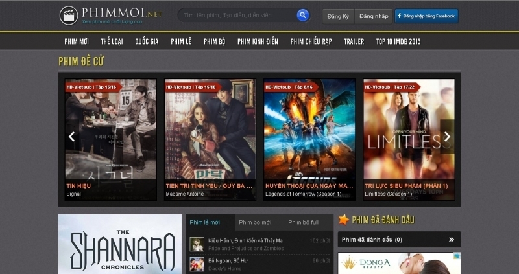This screenshot has width=519, height=274.
Task: Click the Facebook login button
Action: [x=426, y=16]
